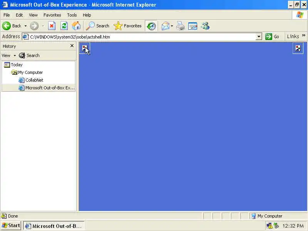Open the Edit menu
The height and width of the screenshot is (231, 308).
point(19,15)
